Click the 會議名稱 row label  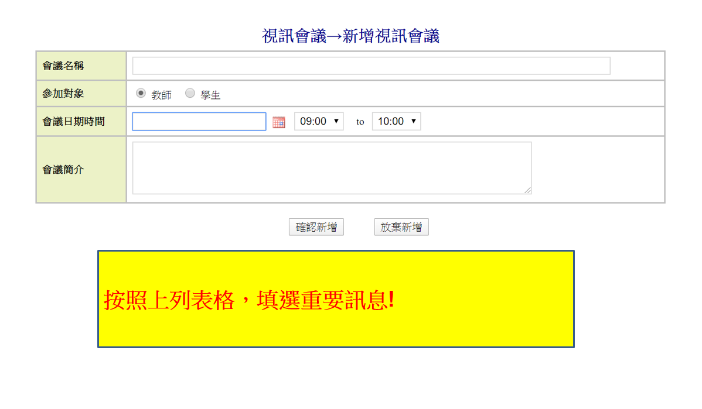click(63, 66)
